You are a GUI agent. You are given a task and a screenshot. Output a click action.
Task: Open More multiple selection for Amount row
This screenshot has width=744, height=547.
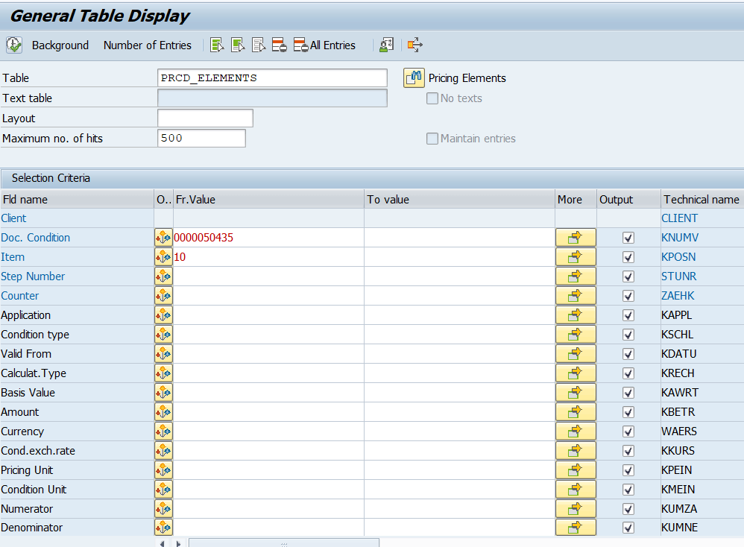pos(576,412)
